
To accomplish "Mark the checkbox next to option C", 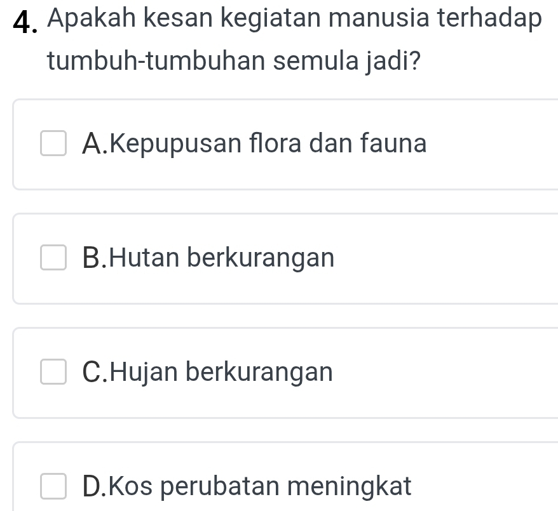I will coord(53,373).
